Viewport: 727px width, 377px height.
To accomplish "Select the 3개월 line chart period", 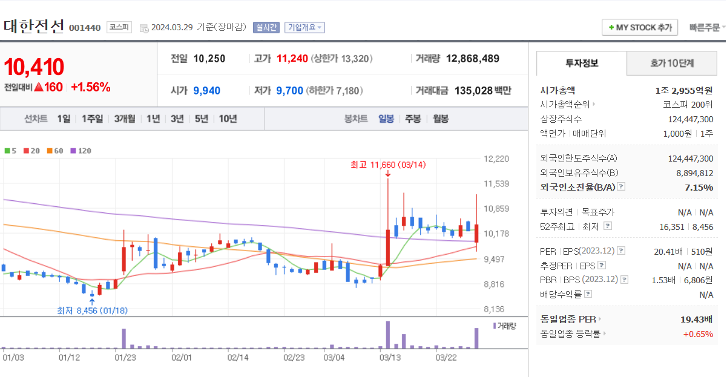I will [125, 119].
